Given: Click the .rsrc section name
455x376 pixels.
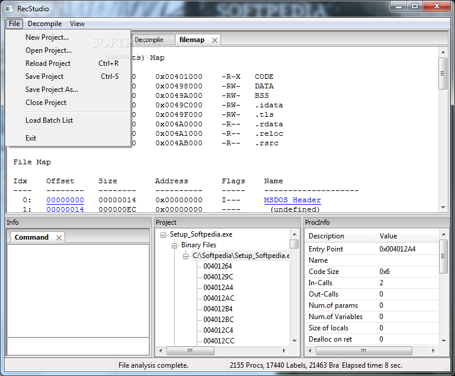Looking at the screenshot, I should (267, 143).
